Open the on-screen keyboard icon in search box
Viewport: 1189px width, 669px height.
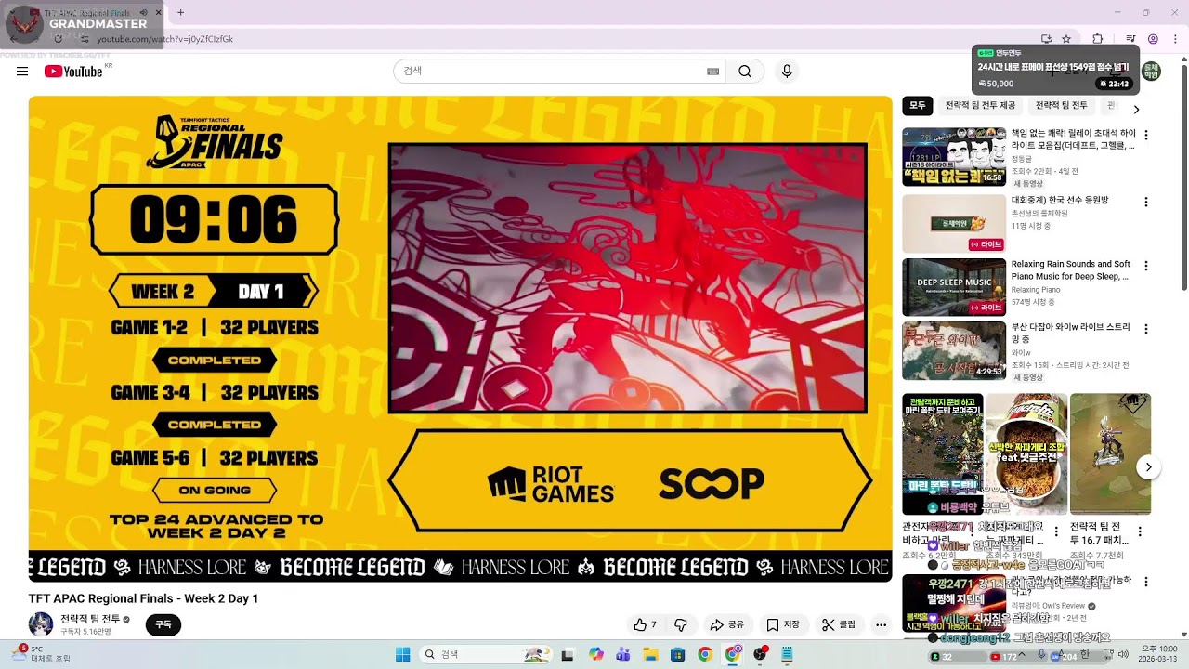pos(713,72)
